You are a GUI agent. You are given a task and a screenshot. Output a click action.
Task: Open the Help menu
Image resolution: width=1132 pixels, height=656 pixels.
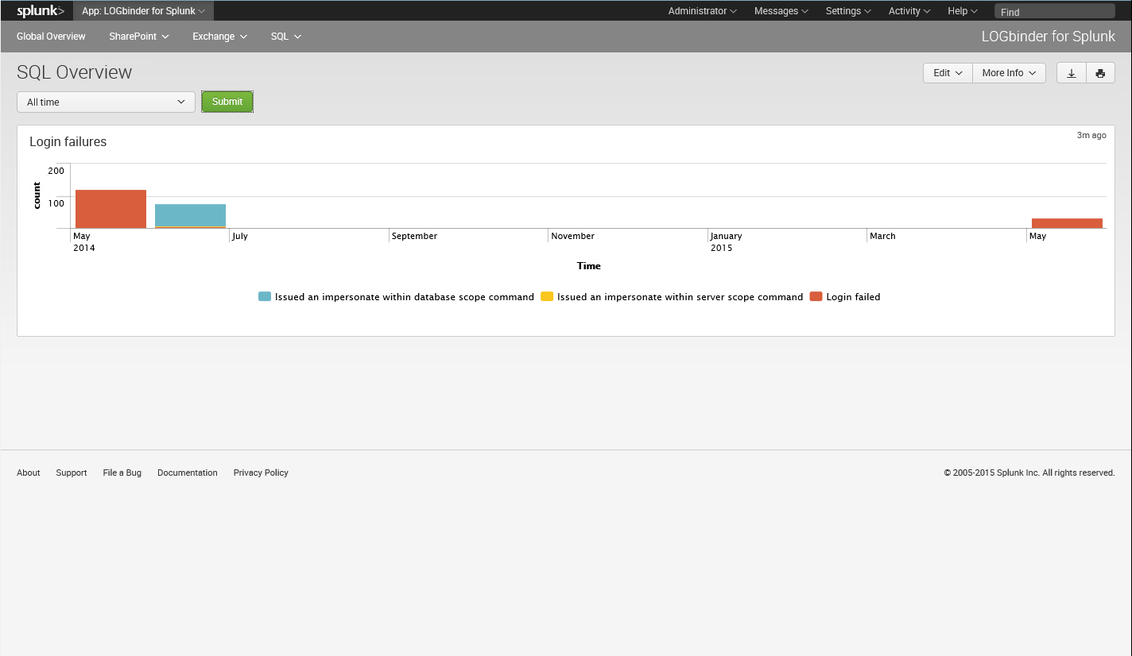[x=963, y=11]
